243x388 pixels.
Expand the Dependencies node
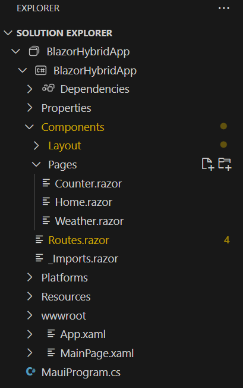click(x=30, y=89)
